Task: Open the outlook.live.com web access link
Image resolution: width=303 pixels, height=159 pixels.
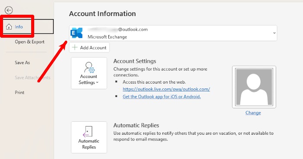Action: pos(166,89)
